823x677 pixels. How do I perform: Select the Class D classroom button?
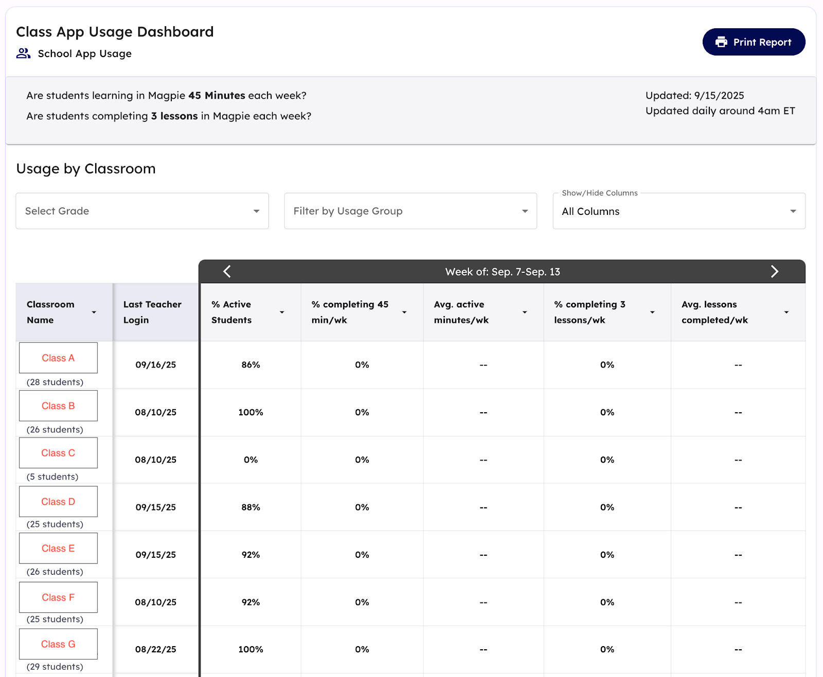pos(58,502)
